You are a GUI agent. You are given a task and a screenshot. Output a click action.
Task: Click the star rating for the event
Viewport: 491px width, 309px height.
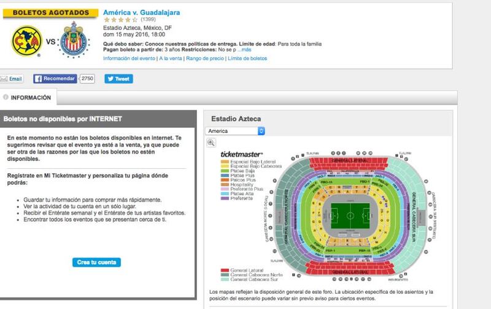click(x=120, y=20)
